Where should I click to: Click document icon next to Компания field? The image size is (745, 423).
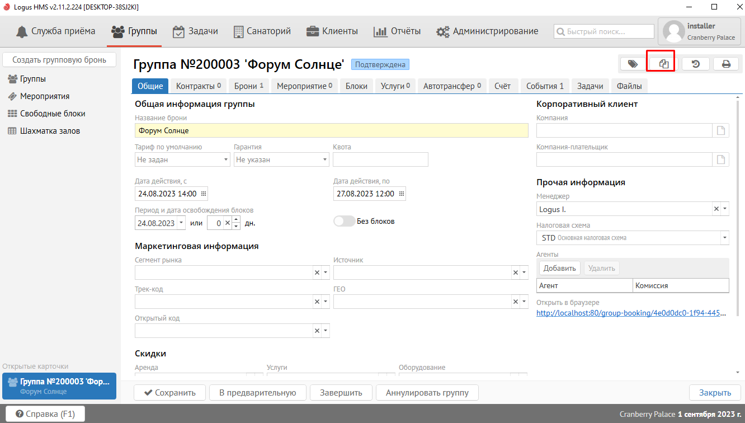(722, 130)
